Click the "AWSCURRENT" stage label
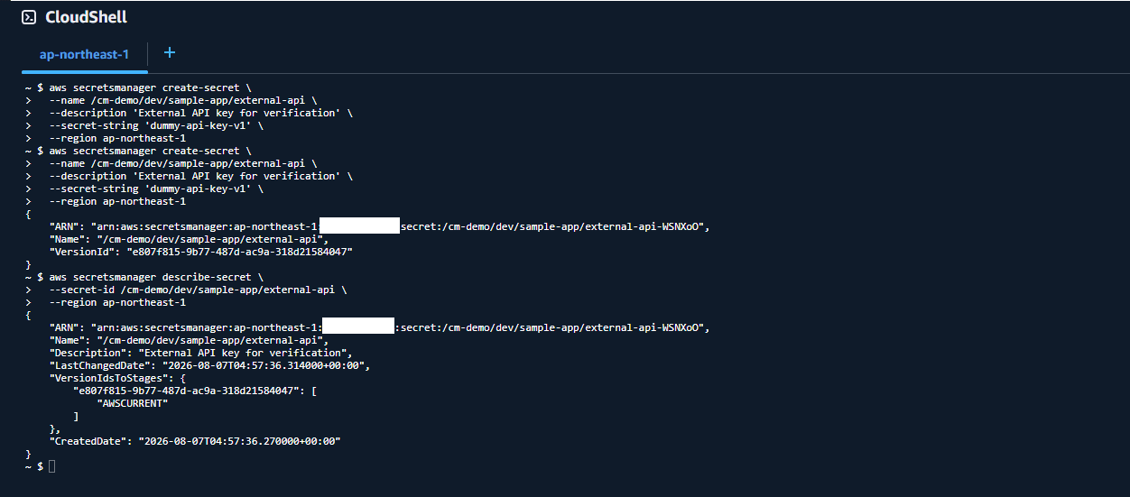 point(132,403)
